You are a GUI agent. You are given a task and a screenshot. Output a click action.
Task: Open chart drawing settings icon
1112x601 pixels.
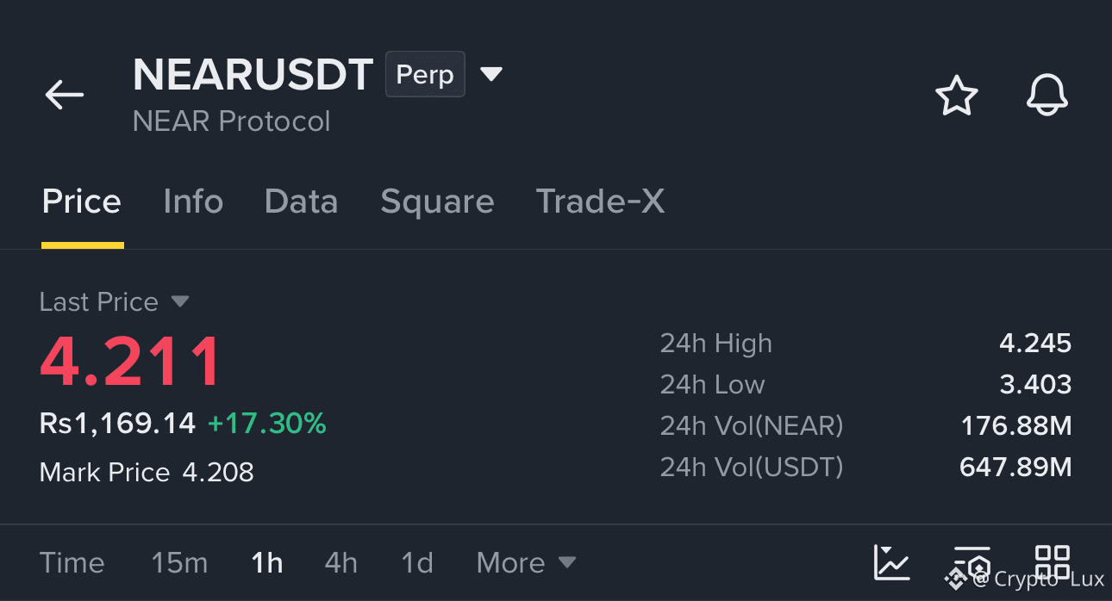[971, 562]
